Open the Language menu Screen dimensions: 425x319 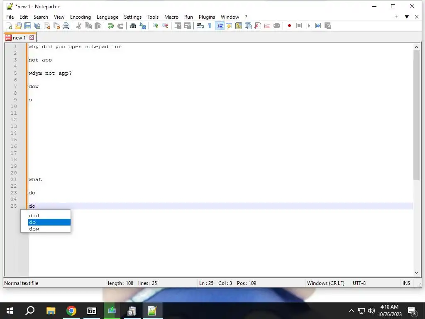[x=107, y=17]
